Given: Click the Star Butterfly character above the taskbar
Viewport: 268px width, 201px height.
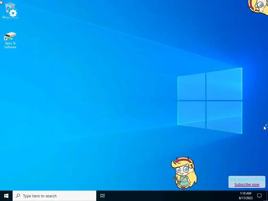Looking at the screenshot, I should point(184,173).
